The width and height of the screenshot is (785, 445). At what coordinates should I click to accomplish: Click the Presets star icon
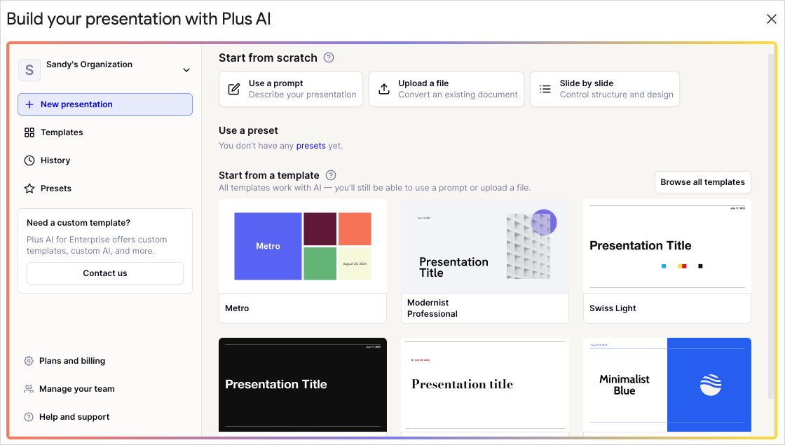pyautogui.click(x=29, y=189)
